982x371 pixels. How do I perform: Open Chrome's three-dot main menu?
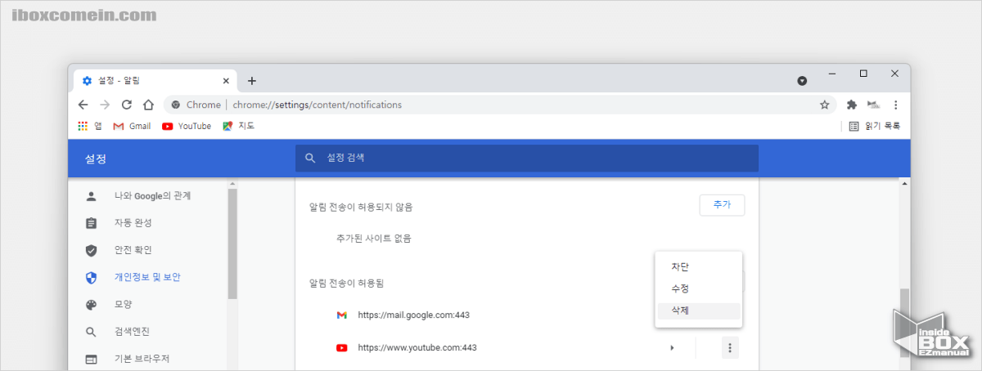895,105
